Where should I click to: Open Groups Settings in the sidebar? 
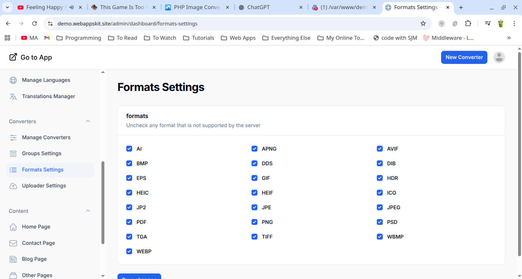pos(41,154)
